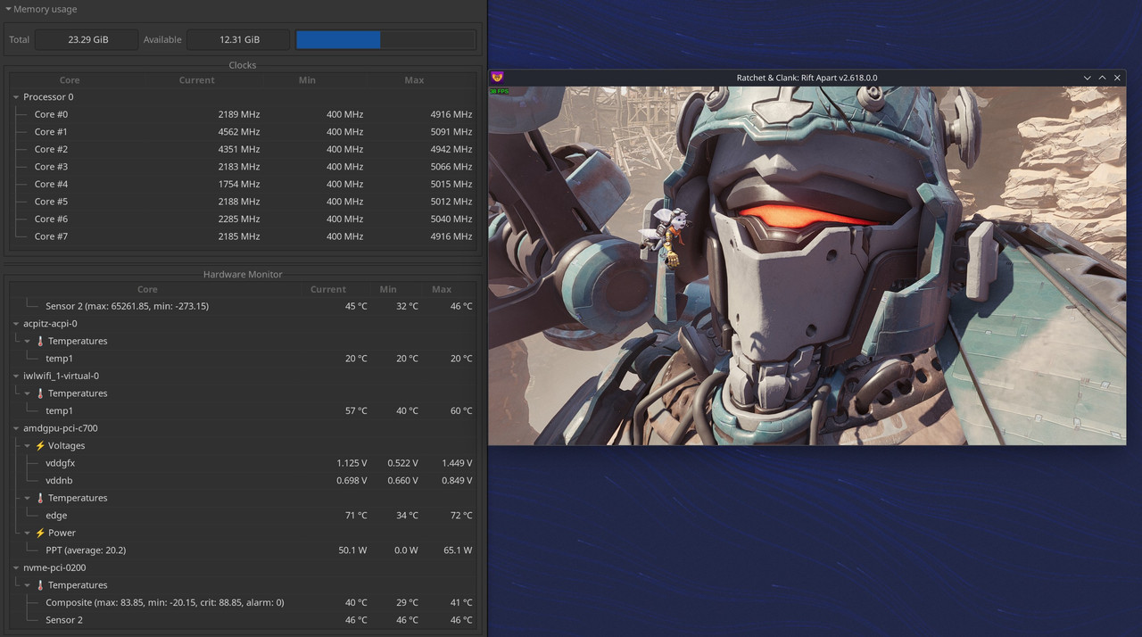This screenshot has width=1142, height=637.
Task: Click the thermometer icon under acpitz-acpi-0
Action: pyautogui.click(x=39, y=341)
